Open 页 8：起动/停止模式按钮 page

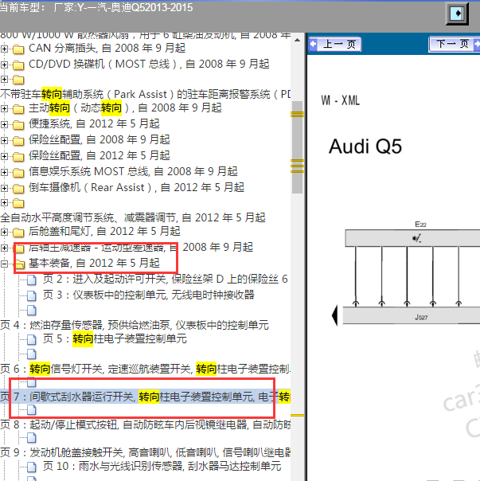145,425
